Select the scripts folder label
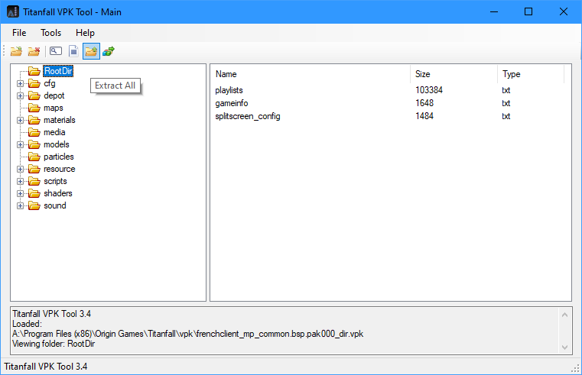The image size is (582, 375). [55, 181]
